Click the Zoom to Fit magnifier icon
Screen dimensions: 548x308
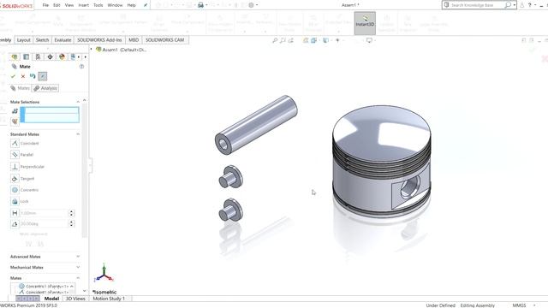[x=275, y=40]
